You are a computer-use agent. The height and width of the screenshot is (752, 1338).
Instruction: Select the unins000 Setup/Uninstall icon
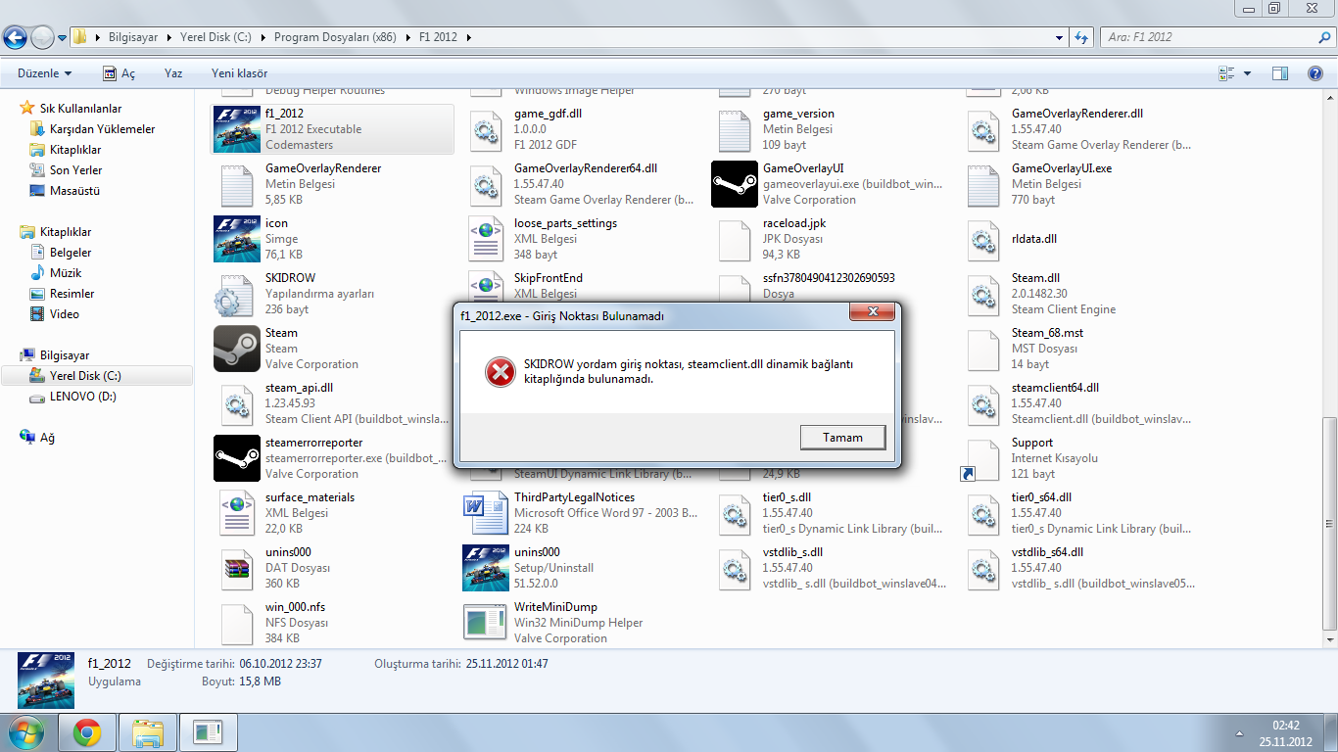click(x=485, y=568)
